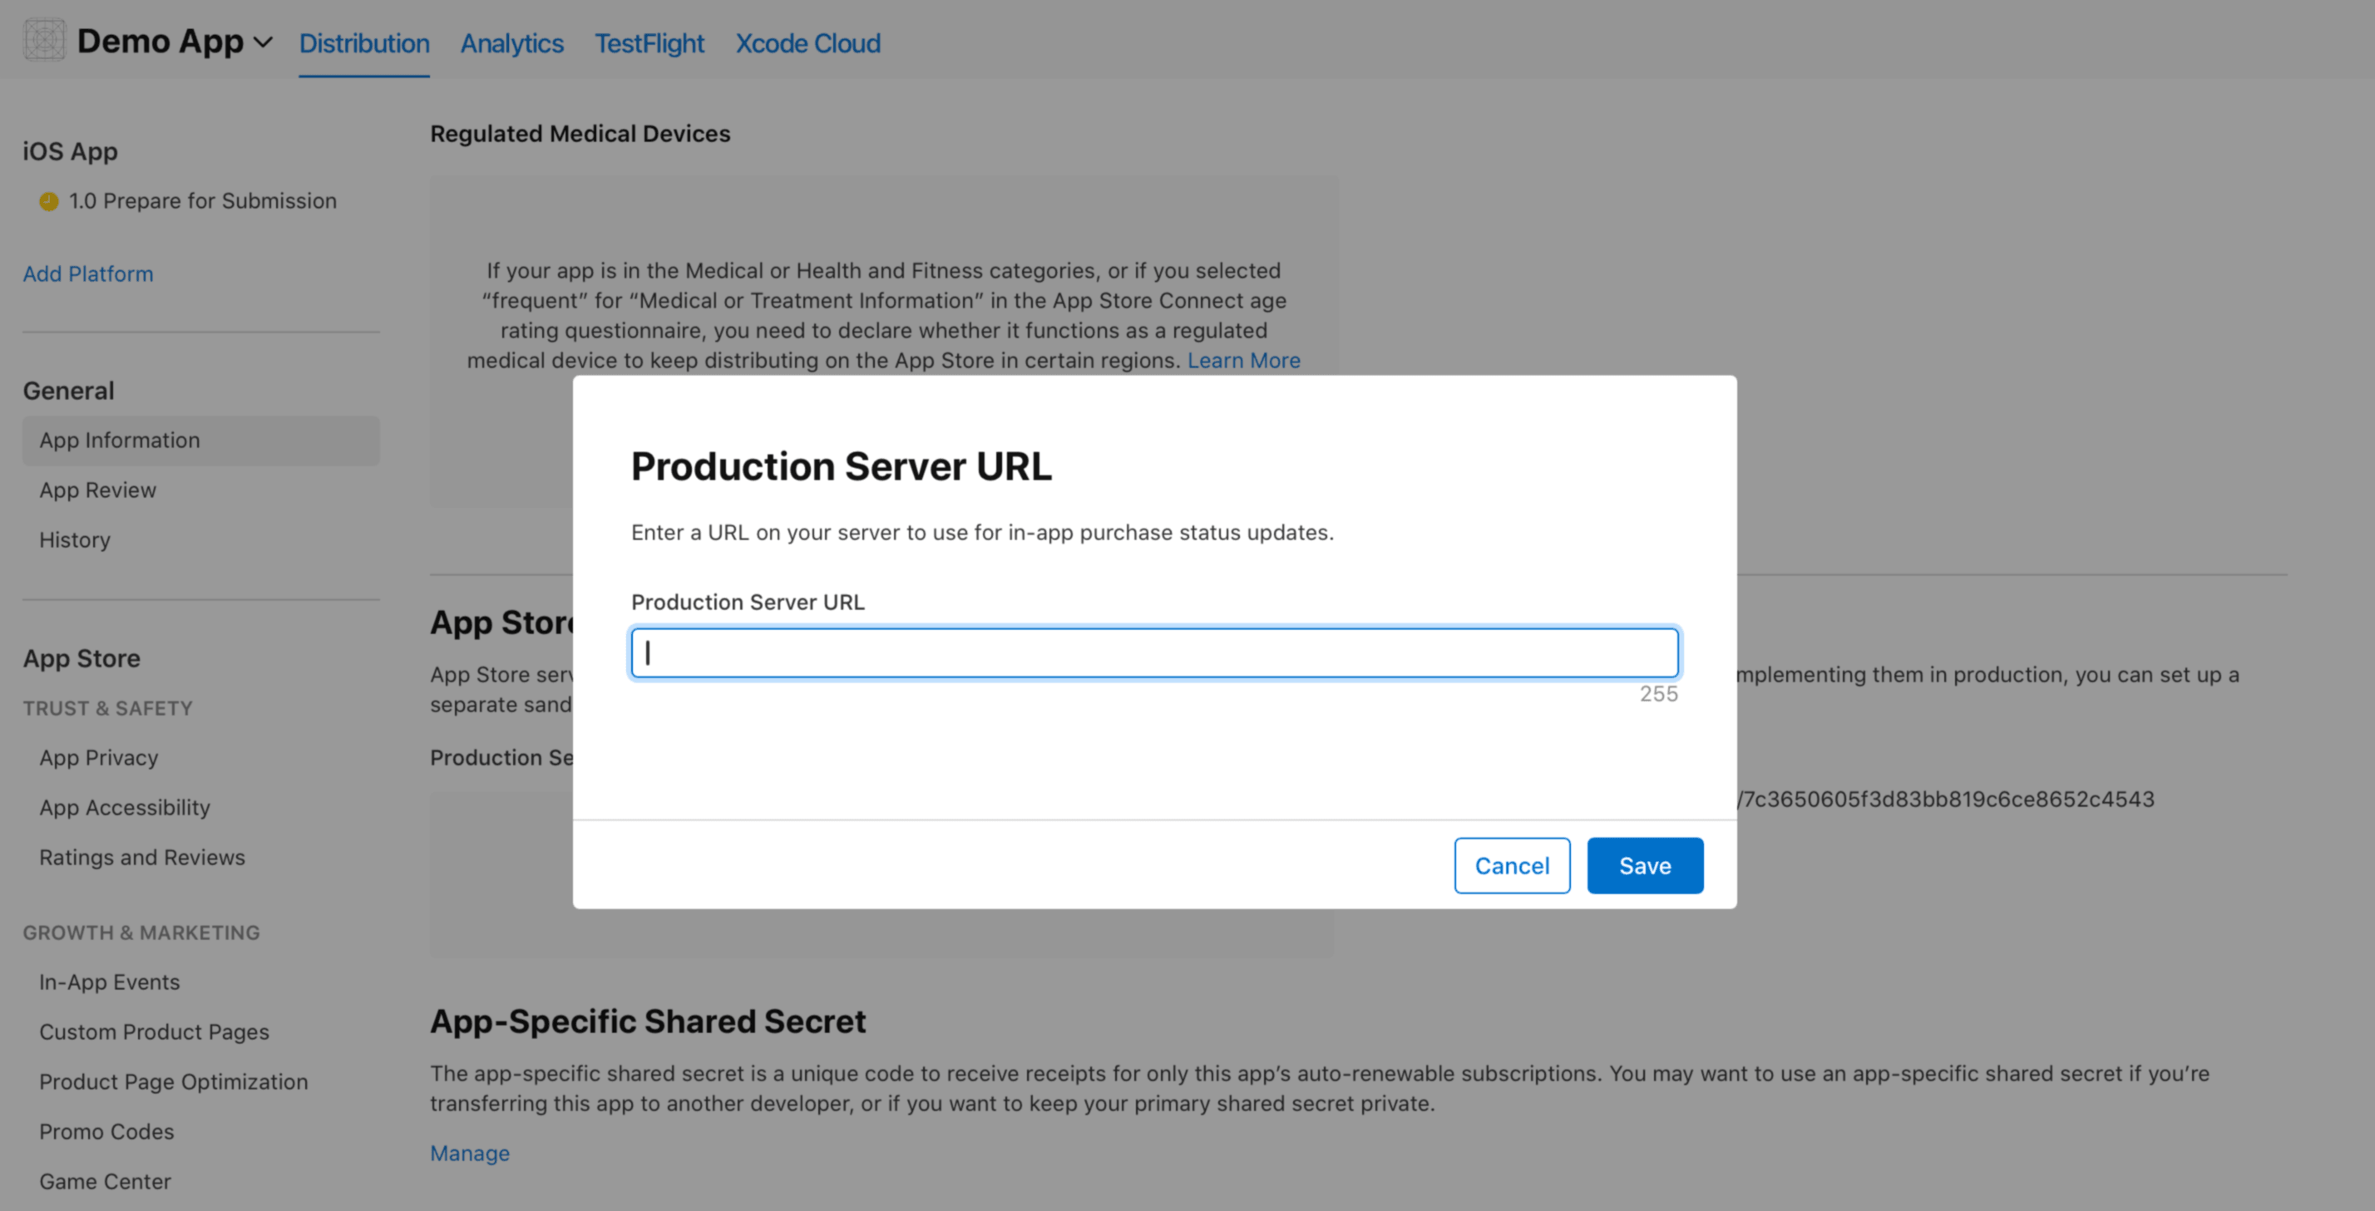2375x1211 pixels.
Task: Focus the Production Server URL input field
Action: [x=1154, y=653]
